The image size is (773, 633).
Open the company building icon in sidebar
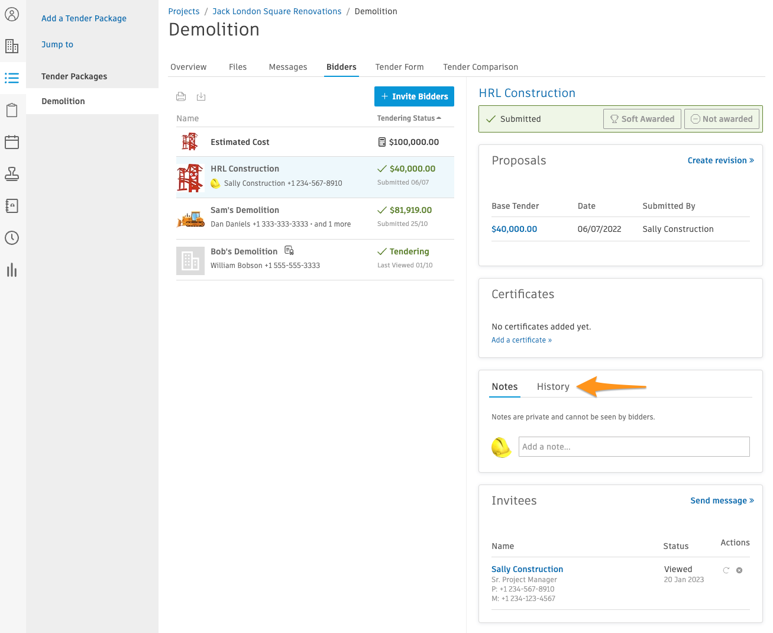pyautogui.click(x=12, y=46)
